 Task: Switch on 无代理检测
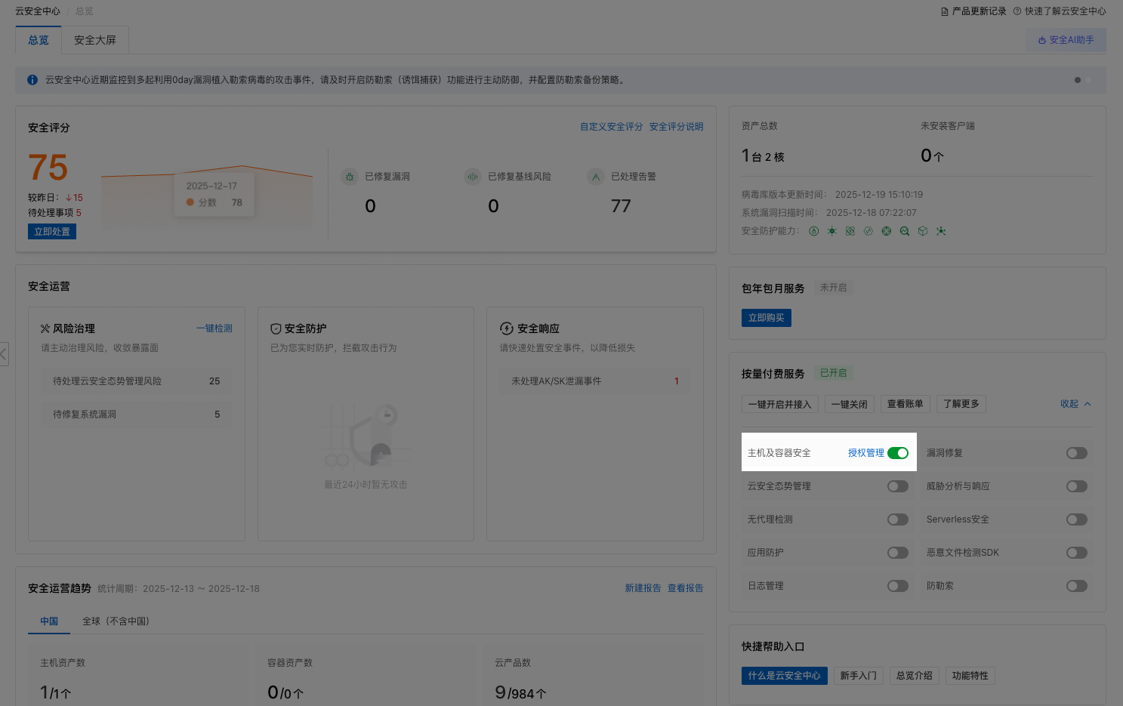coord(898,519)
